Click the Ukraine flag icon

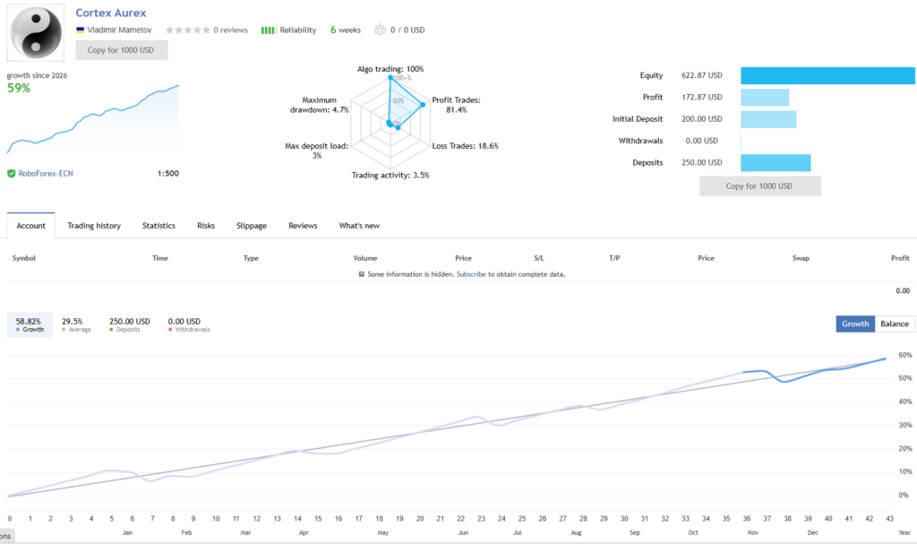pyautogui.click(x=80, y=30)
